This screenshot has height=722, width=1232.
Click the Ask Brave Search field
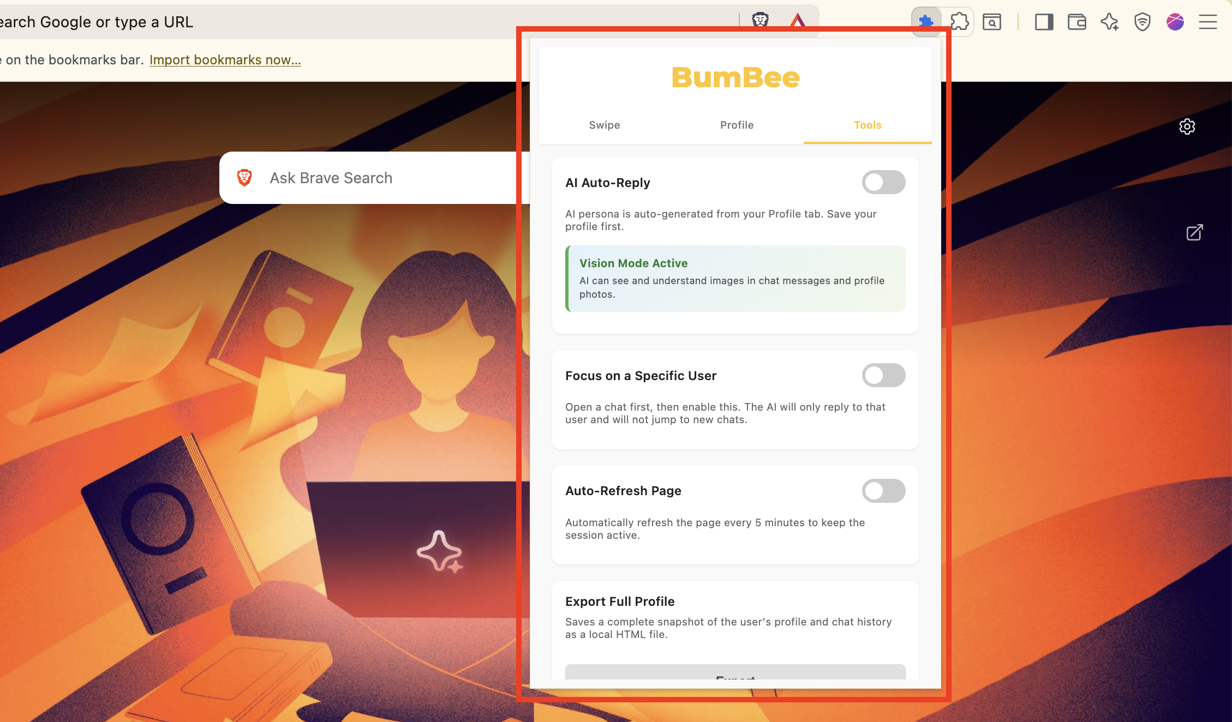click(x=374, y=178)
